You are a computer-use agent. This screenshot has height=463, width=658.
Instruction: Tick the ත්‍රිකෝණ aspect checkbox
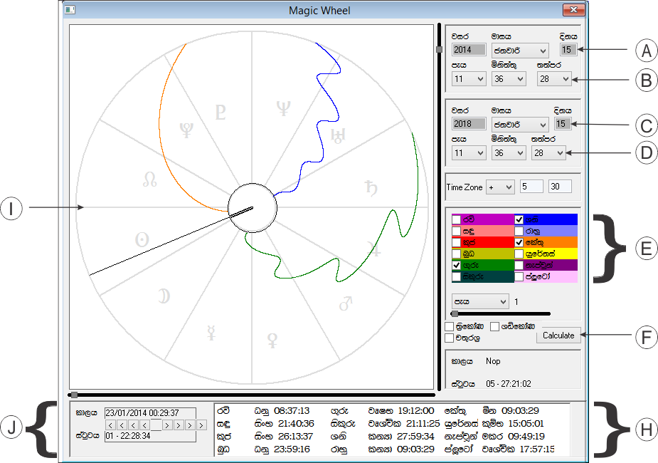[450, 326]
